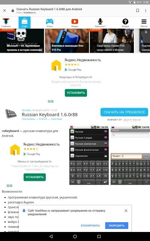Tap Украинская checkbox in screenshot
Image resolution: width=150 pixels, height=241 pixels.
tap(72, 156)
